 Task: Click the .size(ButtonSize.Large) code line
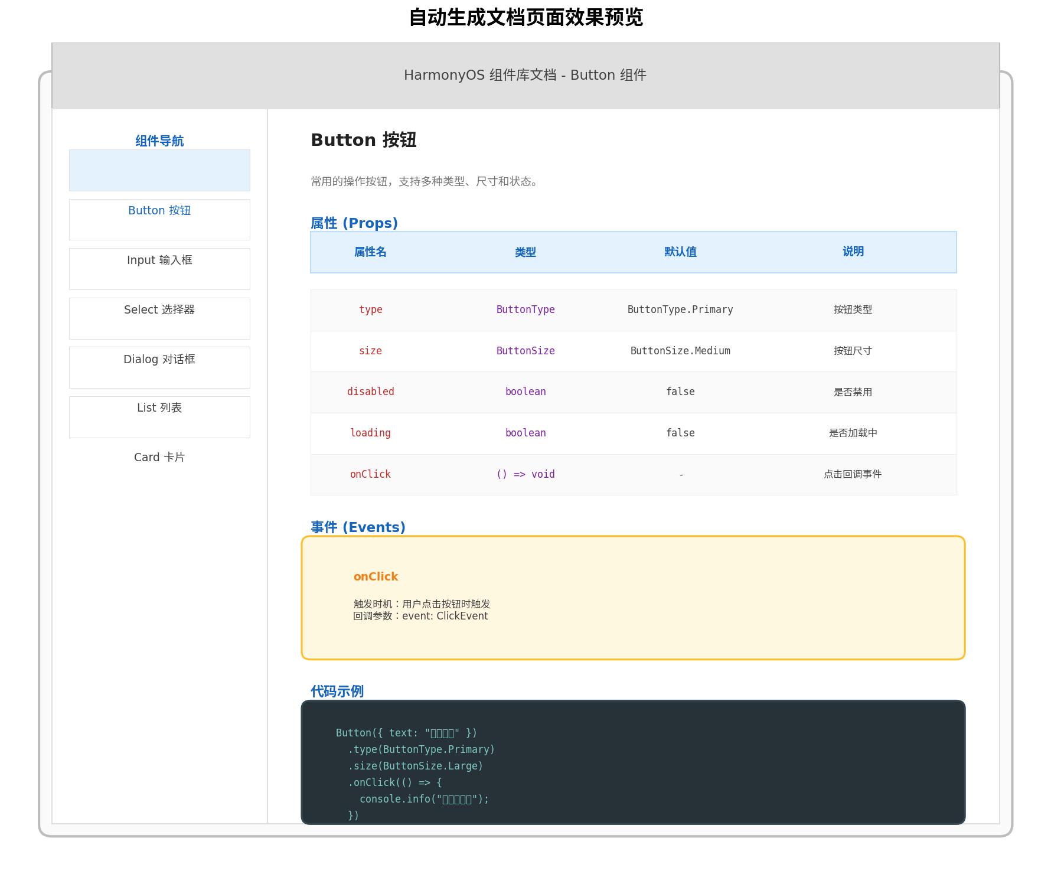click(416, 767)
